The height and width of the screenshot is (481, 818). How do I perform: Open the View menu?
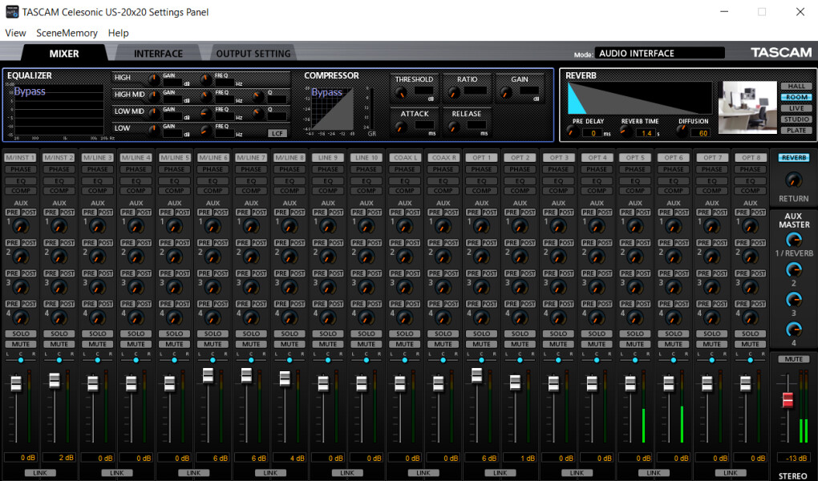point(15,33)
